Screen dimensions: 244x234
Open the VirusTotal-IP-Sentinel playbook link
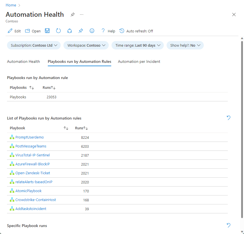pyautogui.click(x=32, y=155)
